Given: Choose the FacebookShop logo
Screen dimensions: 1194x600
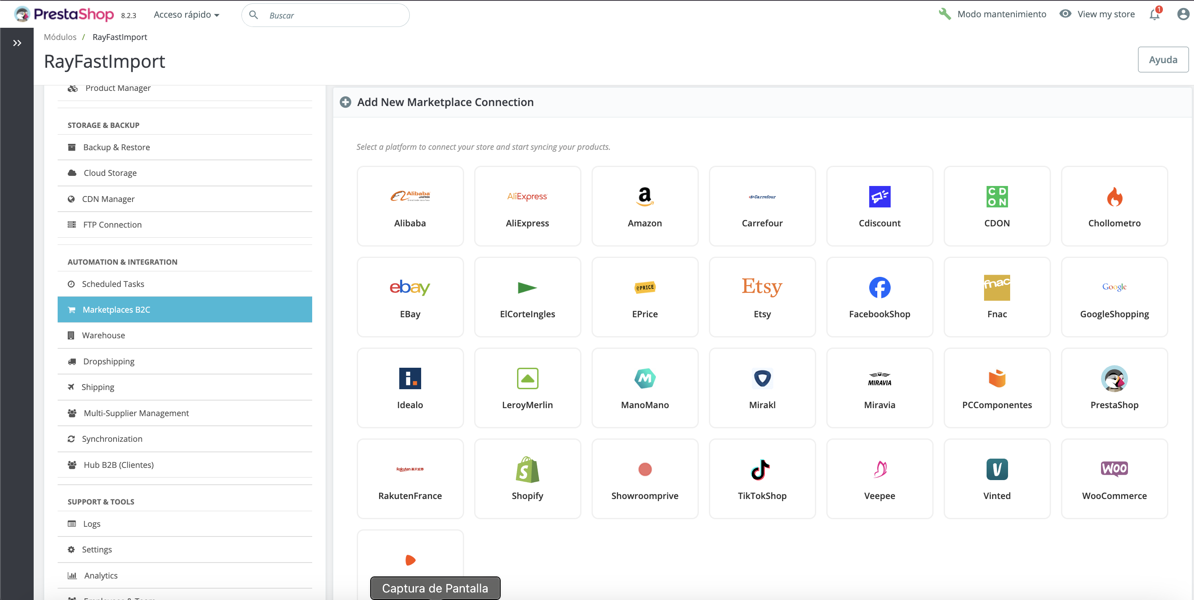Looking at the screenshot, I should point(879,287).
